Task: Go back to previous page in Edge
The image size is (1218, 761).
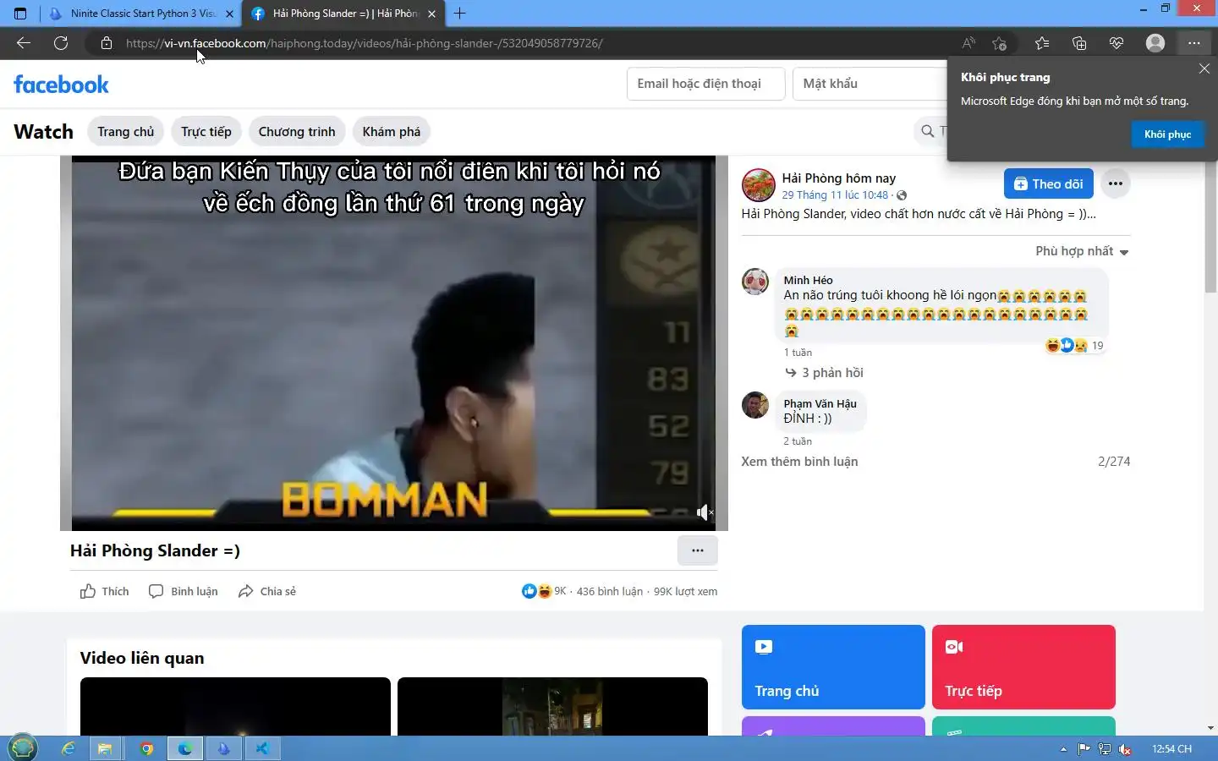Action: tap(24, 43)
